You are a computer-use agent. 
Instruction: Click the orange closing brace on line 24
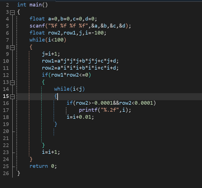tap(31, 159)
